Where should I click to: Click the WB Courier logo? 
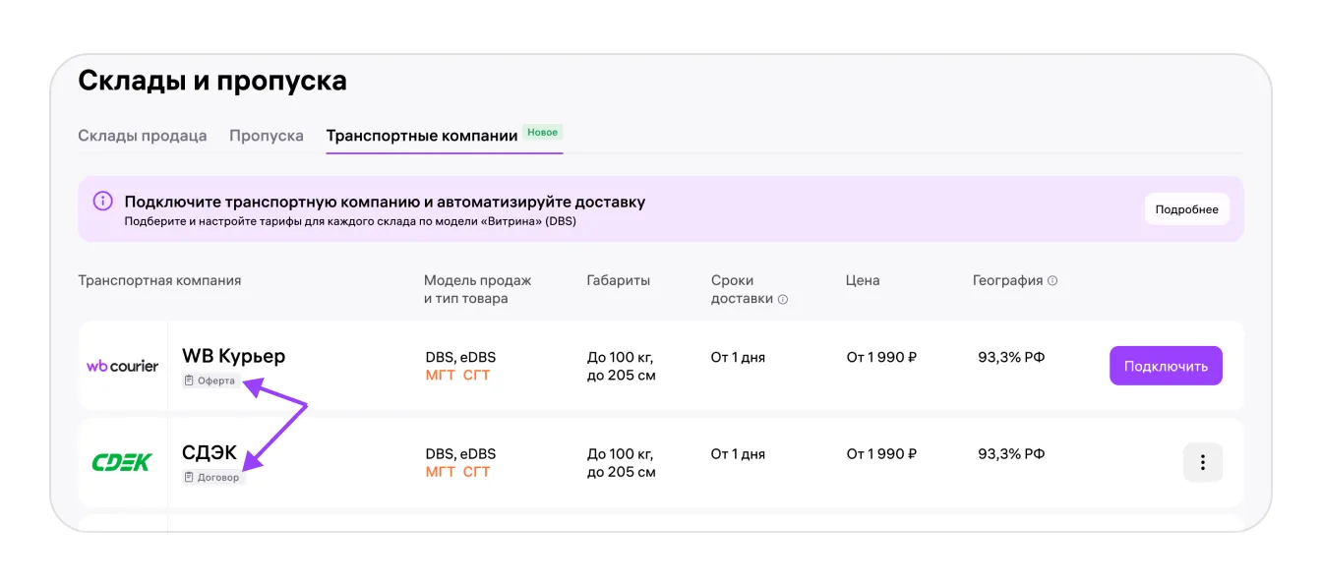(122, 366)
